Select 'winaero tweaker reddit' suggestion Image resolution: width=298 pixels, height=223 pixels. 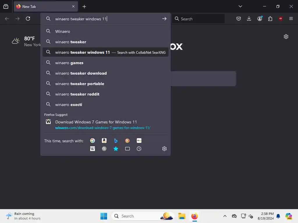[105, 94]
